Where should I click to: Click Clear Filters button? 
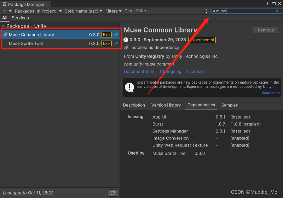137,11
